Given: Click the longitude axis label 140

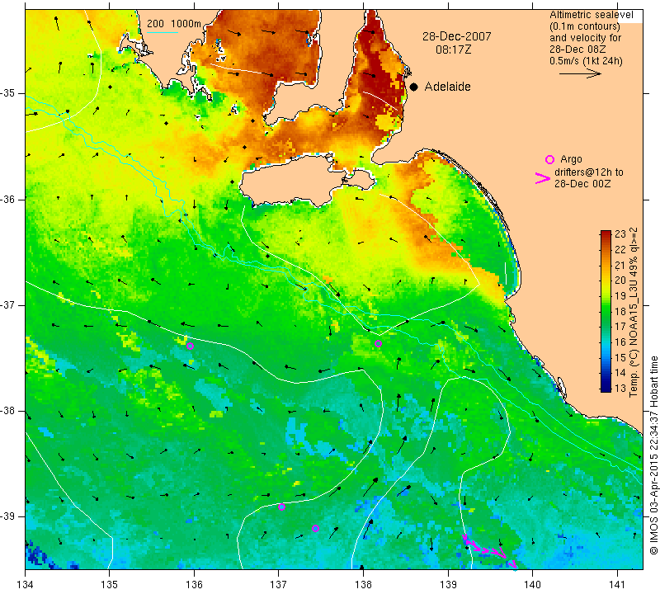Looking at the screenshot, I should pyautogui.click(x=532, y=584).
